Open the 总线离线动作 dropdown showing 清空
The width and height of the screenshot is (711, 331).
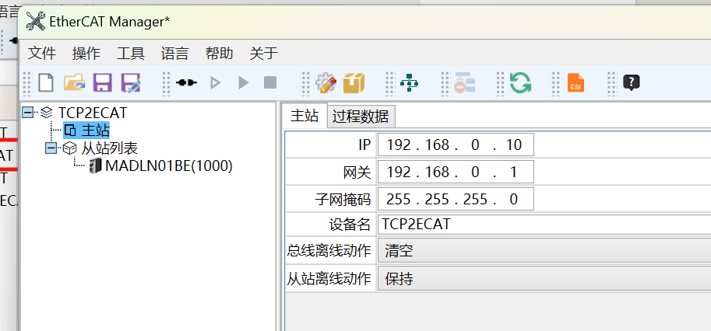coord(544,250)
